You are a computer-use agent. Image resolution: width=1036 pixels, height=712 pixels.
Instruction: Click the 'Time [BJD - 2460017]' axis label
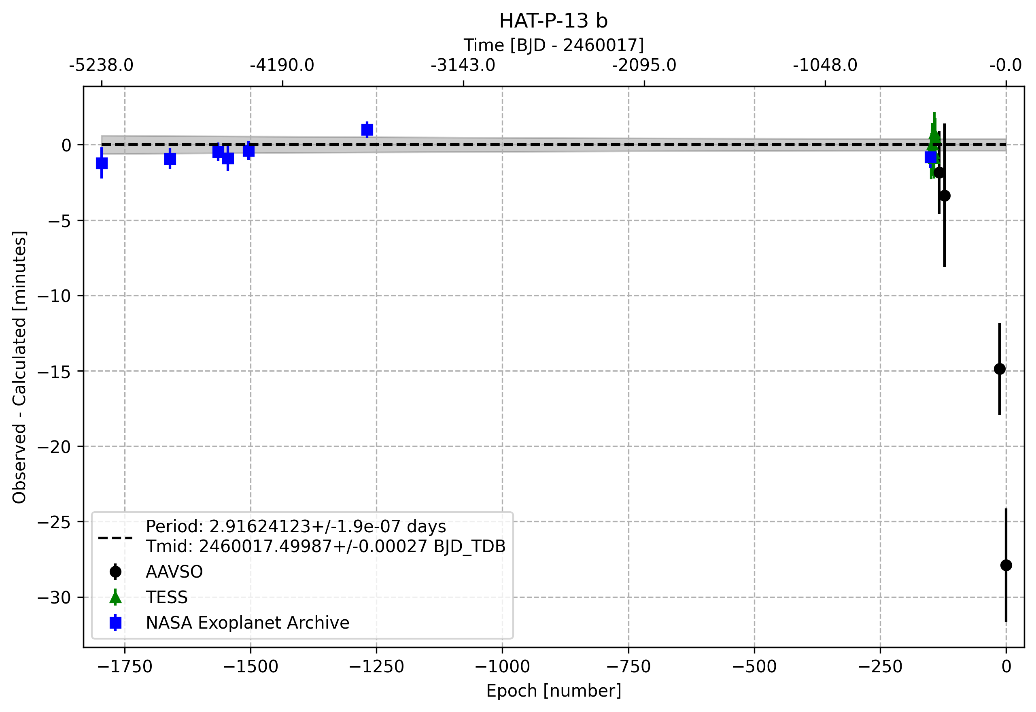pos(554,45)
